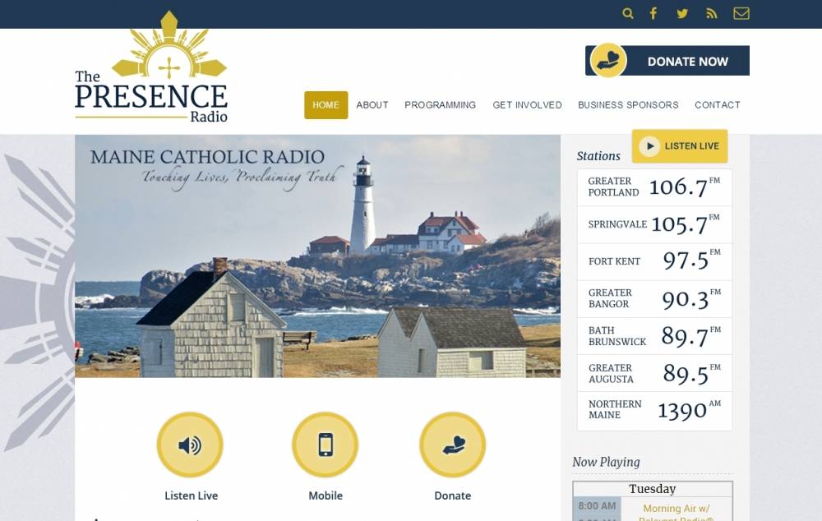Click the hand-and-heart icon in Donate Now

click(608, 60)
